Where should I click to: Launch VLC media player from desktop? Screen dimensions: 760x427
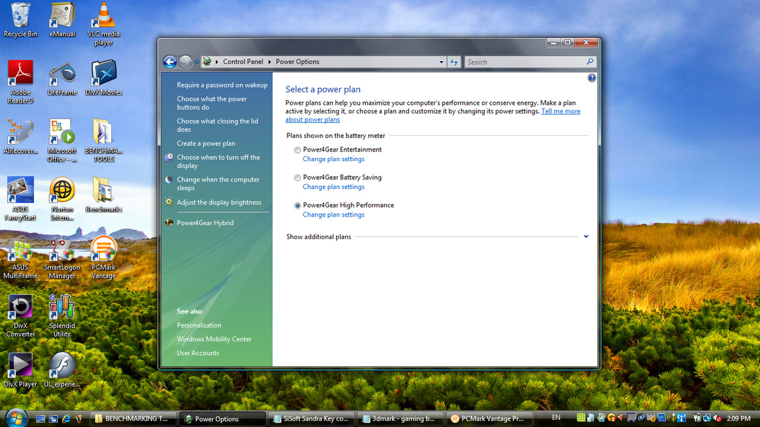103,24
